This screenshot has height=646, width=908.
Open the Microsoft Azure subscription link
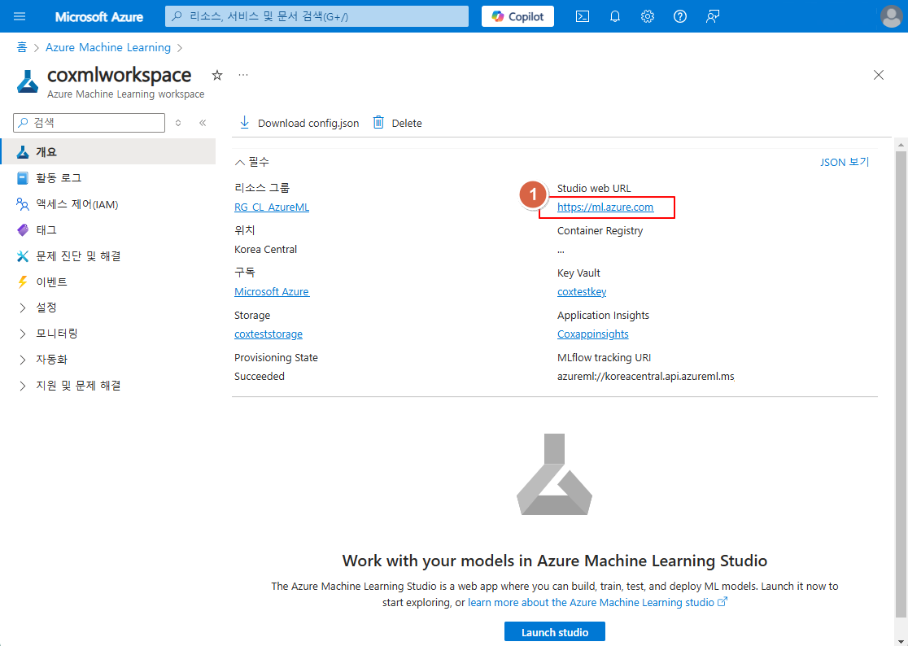coord(272,292)
